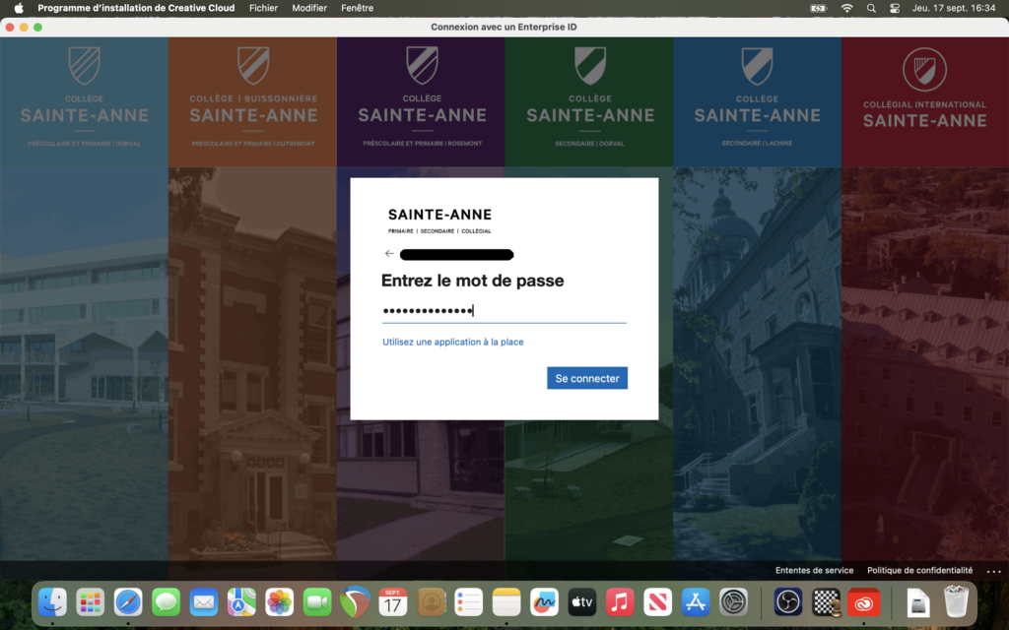Open Contacts in the Dock

coord(432,602)
